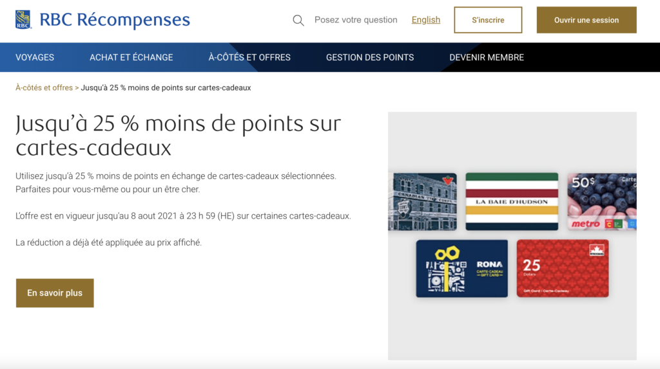Switch language to English
Image resolution: width=660 pixels, height=369 pixels.
point(425,20)
